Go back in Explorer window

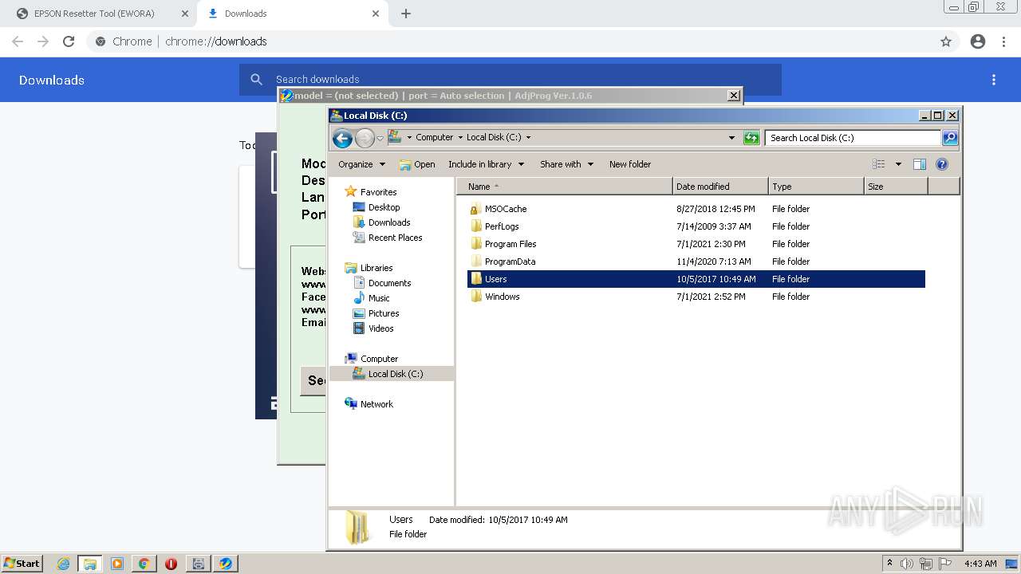coord(342,138)
